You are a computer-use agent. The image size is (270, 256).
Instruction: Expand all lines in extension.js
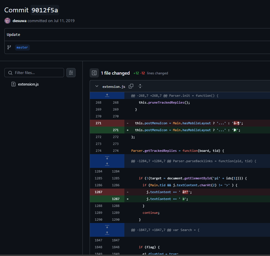140,86
